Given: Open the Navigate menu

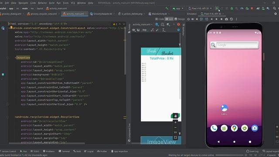Looking at the screenshot, I should tap(23, 3).
